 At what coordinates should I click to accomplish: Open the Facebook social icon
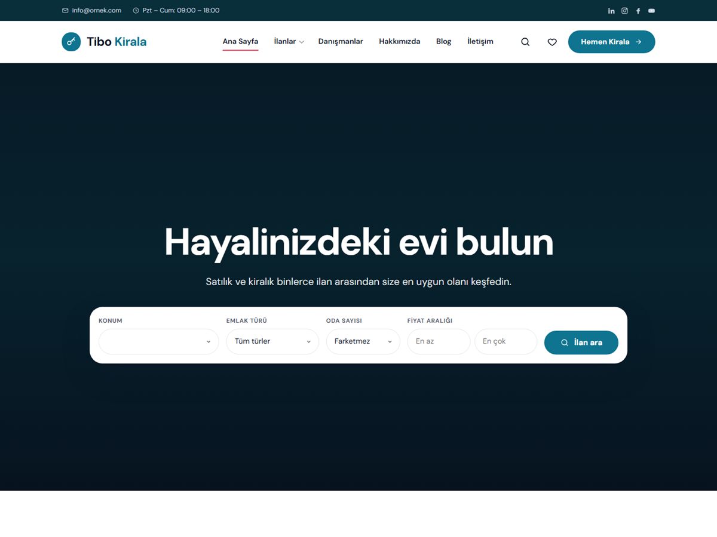pos(638,11)
